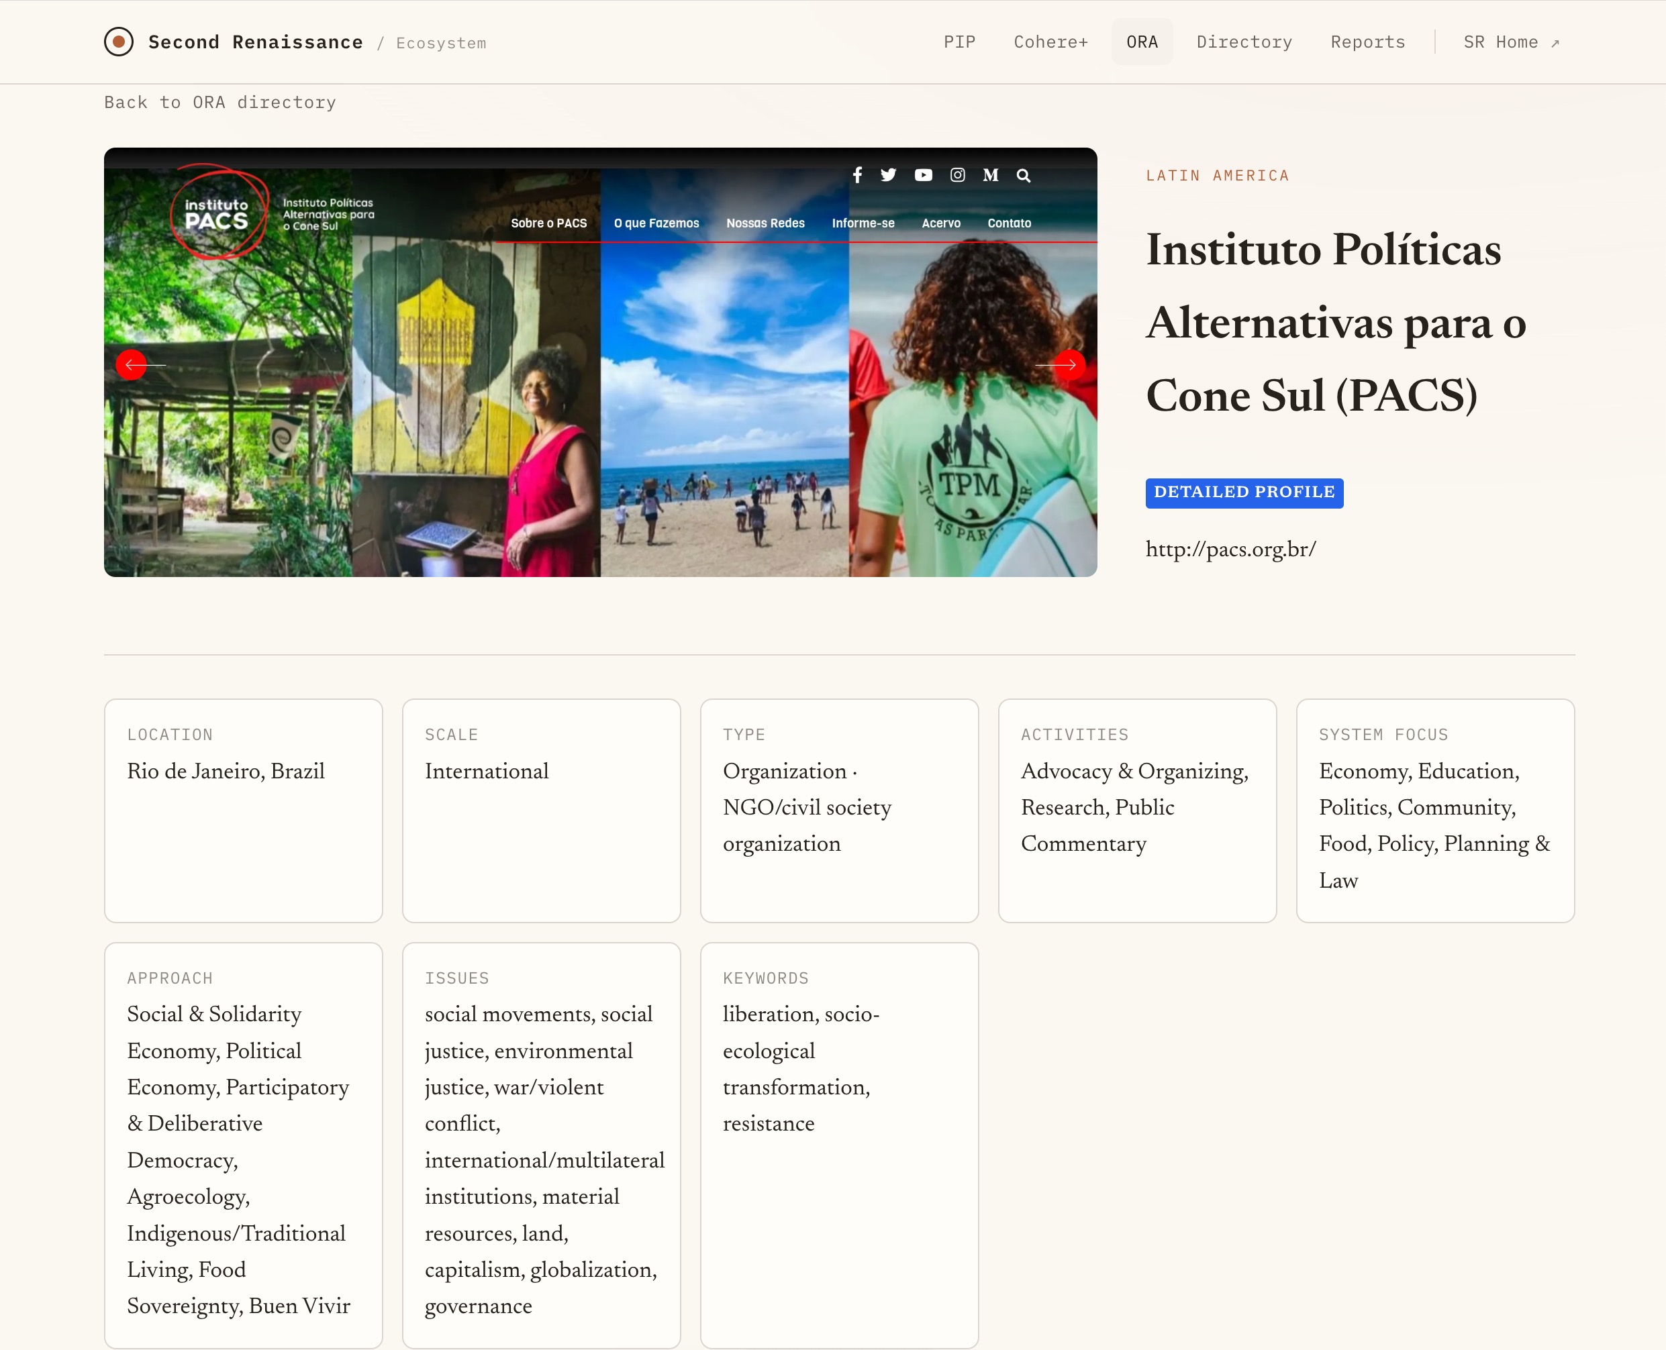This screenshot has width=1666, height=1350.
Task: Click the Rio de Janeiro, Brazil location text
Action: 226,772
